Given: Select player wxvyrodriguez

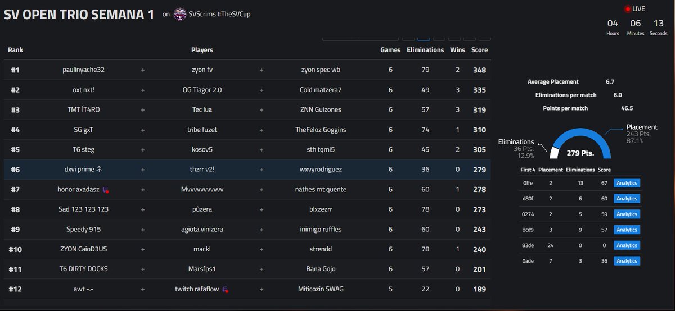Looking at the screenshot, I should coord(321,170).
